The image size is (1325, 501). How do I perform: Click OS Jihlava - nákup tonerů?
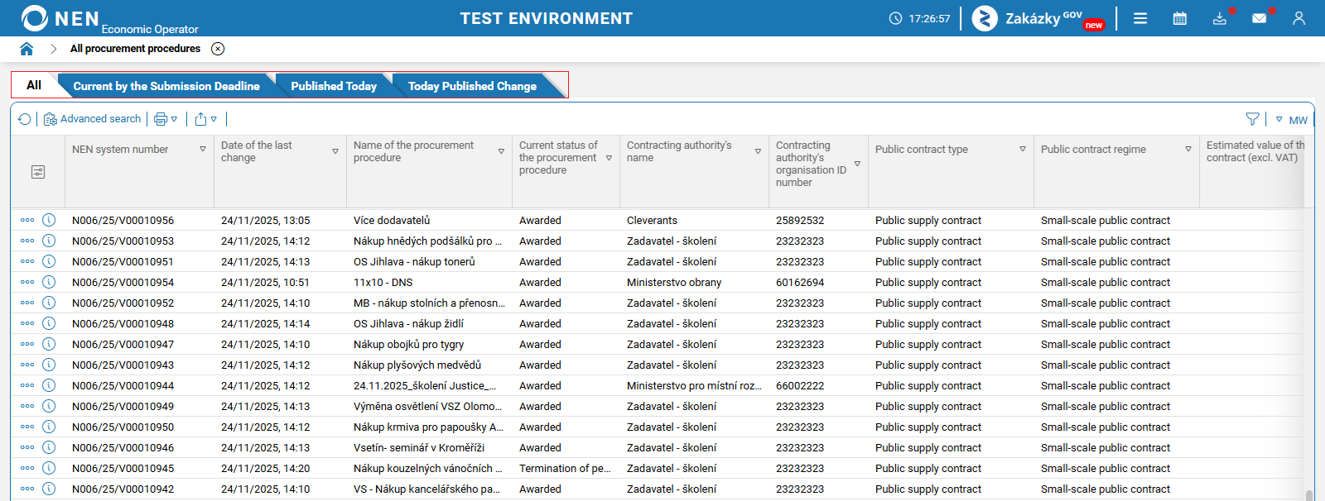pyautogui.click(x=414, y=262)
